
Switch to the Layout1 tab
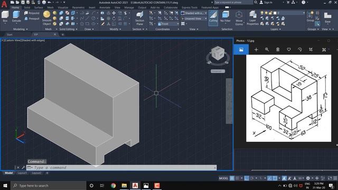22,173
